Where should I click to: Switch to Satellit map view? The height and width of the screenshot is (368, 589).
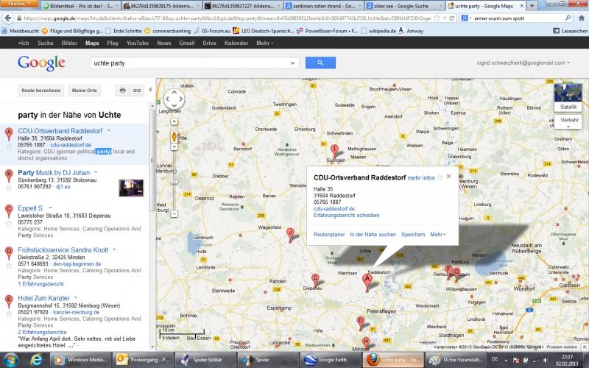tap(568, 97)
